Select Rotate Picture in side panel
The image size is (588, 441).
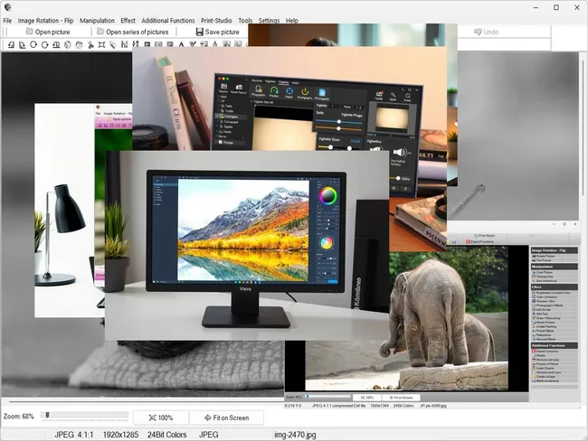[544, 256]
